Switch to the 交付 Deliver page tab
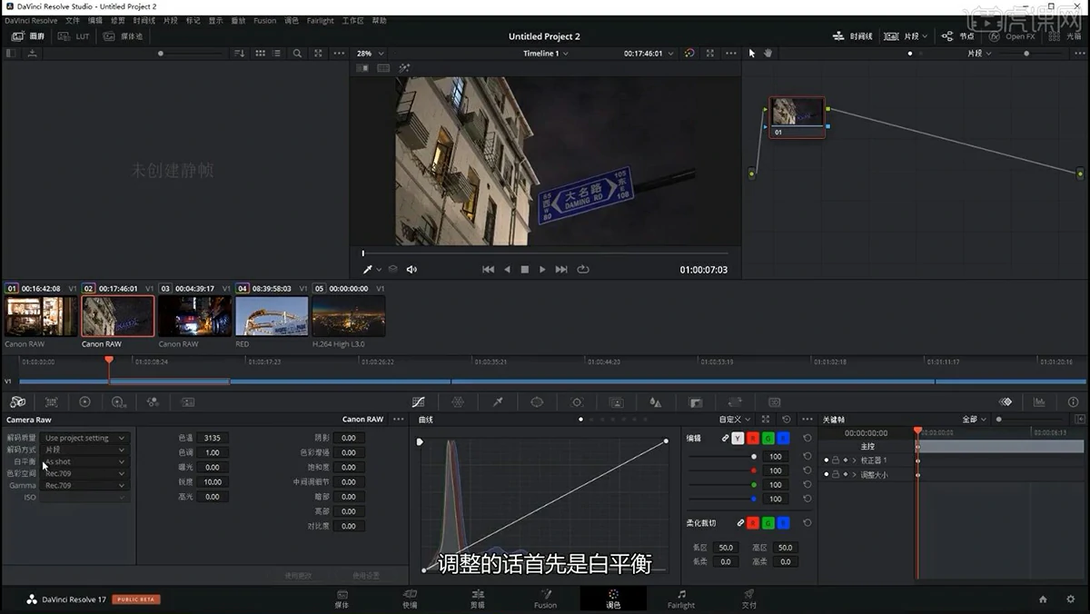 coord(749,599)
